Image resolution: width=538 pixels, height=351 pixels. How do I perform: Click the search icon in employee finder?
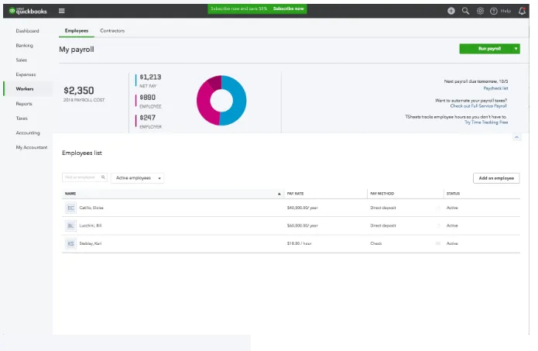pos(103,177)
